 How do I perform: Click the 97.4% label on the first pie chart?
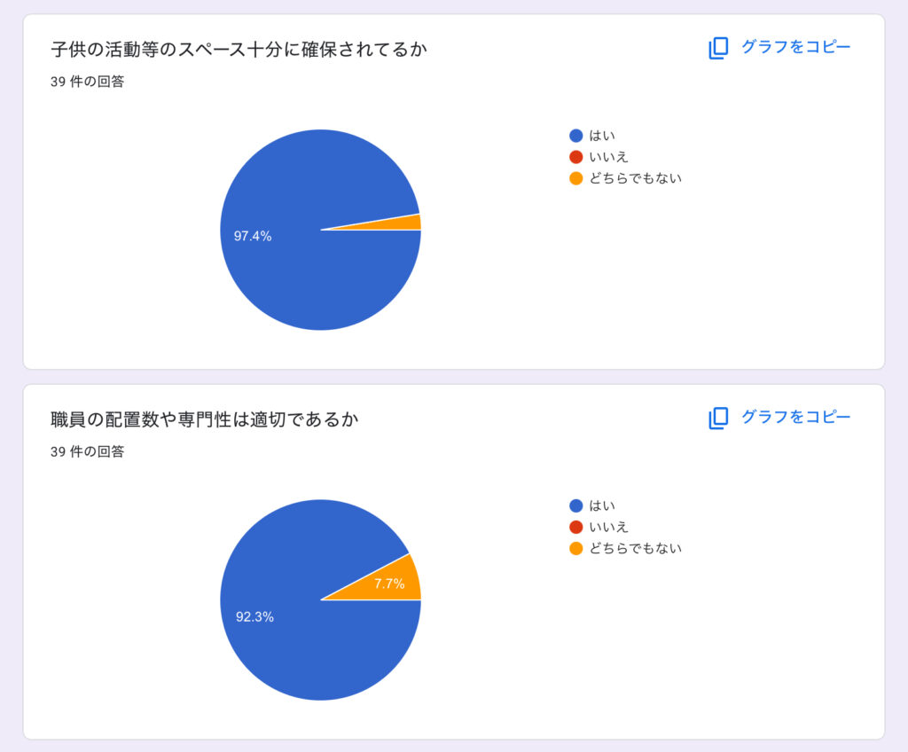(253, 236)
